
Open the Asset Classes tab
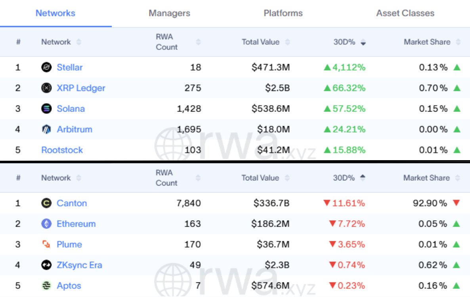pos(405,13)
